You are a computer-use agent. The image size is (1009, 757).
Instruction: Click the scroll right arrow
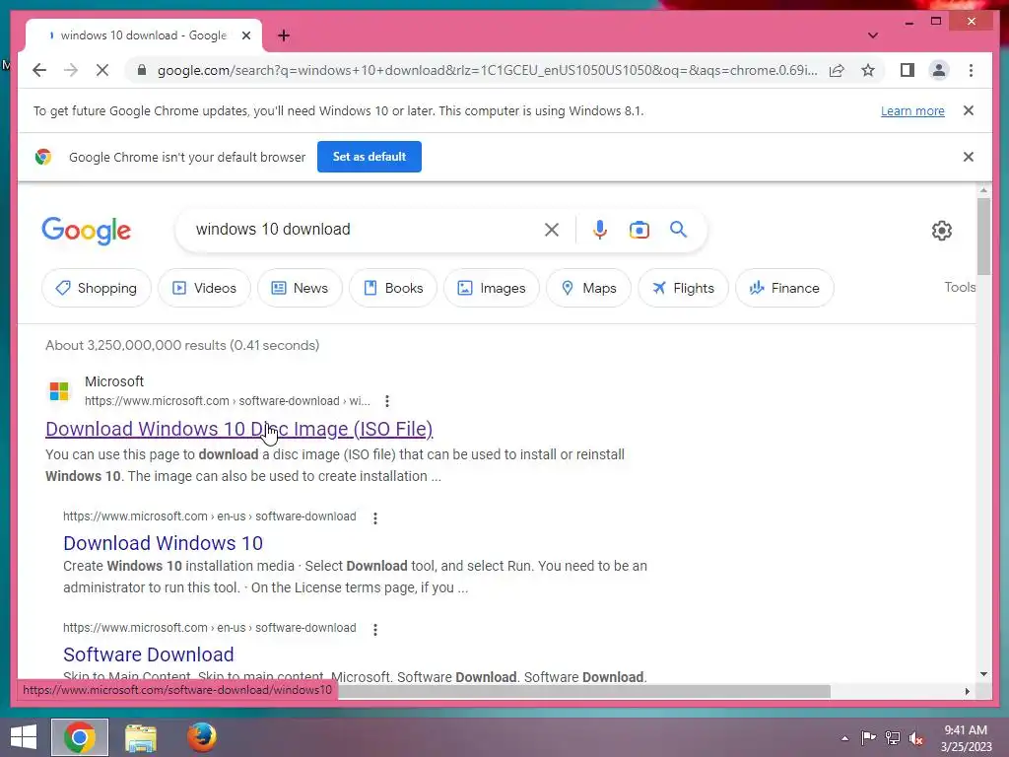[967, 691]
